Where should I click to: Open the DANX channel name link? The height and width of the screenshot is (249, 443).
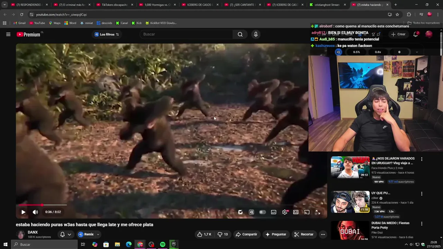(x=33, y=232)
